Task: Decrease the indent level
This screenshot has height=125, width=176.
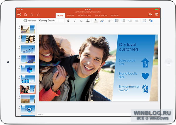Action: point(130,21)
